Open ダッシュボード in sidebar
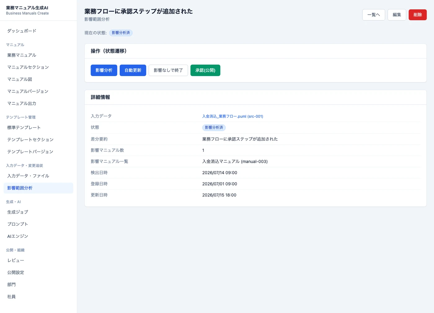 coord(38,31)
